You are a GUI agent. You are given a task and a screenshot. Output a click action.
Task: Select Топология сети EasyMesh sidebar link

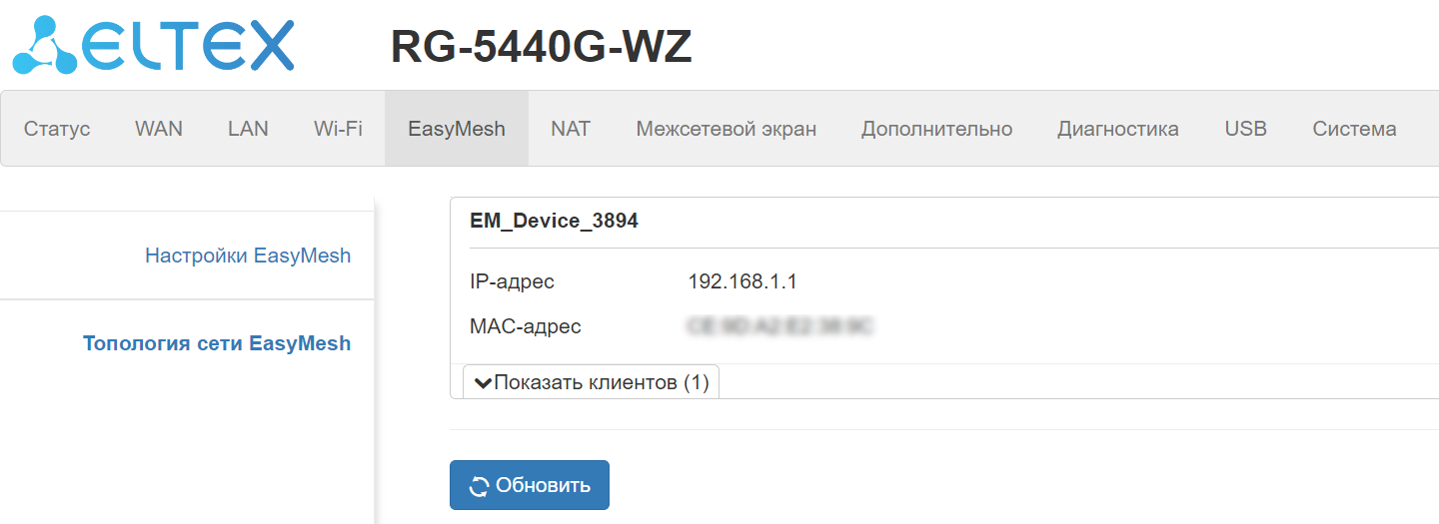pyautogui.click(x=217, y=344)
